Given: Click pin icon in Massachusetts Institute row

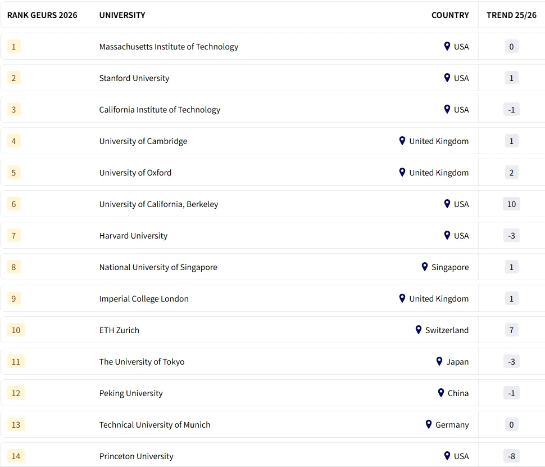Looking at the screenshot, I should pyautogui.click(x=447, y=46).
